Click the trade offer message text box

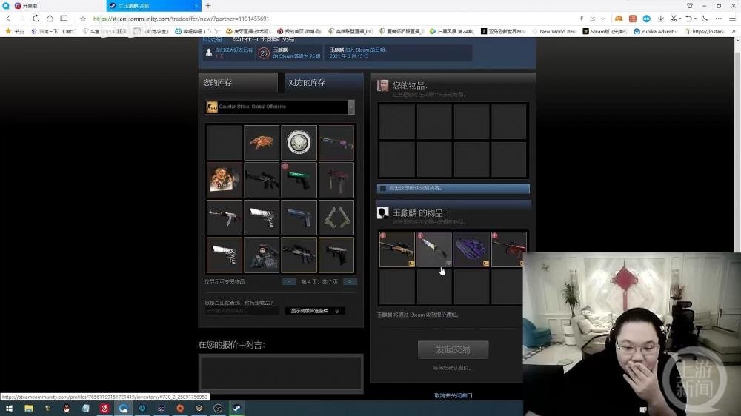(281, 373)
